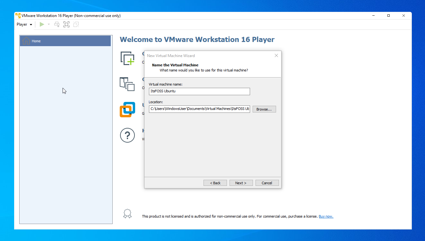Click the Back button in the wizard
This screenshot has height=241, width=425.
tap(215, 183)
